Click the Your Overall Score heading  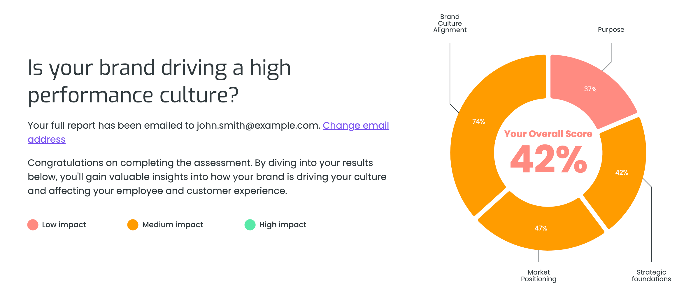548,134
